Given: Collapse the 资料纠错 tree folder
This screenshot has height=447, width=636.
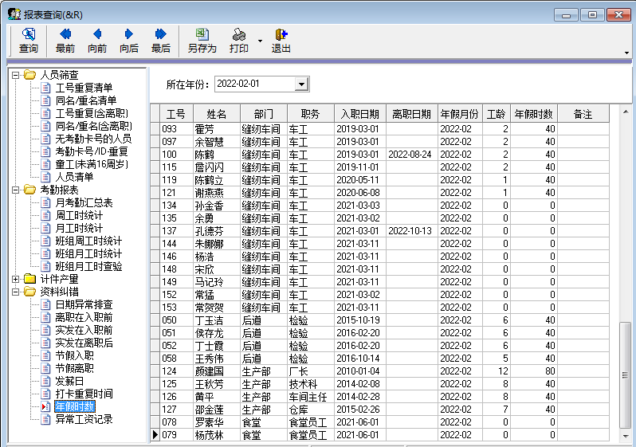Looking at the screenshot, I should tap(15, 292).
